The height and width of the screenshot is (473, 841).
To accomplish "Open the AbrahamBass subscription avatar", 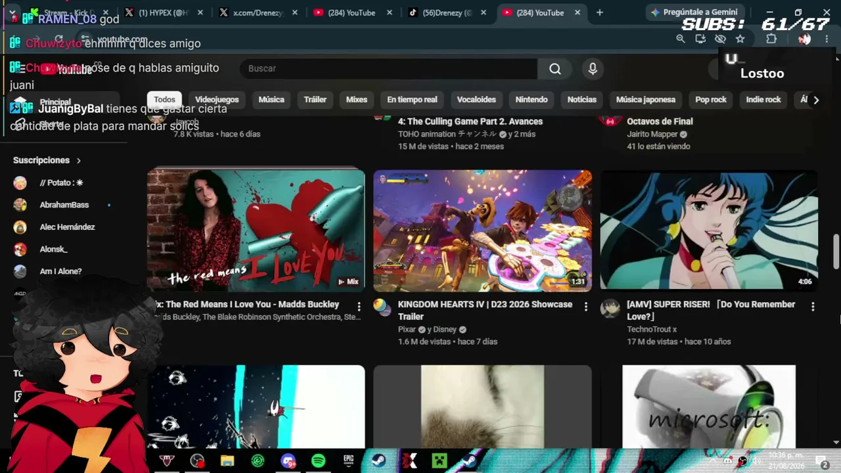I will pyautogui.click(x=20, y=205).
